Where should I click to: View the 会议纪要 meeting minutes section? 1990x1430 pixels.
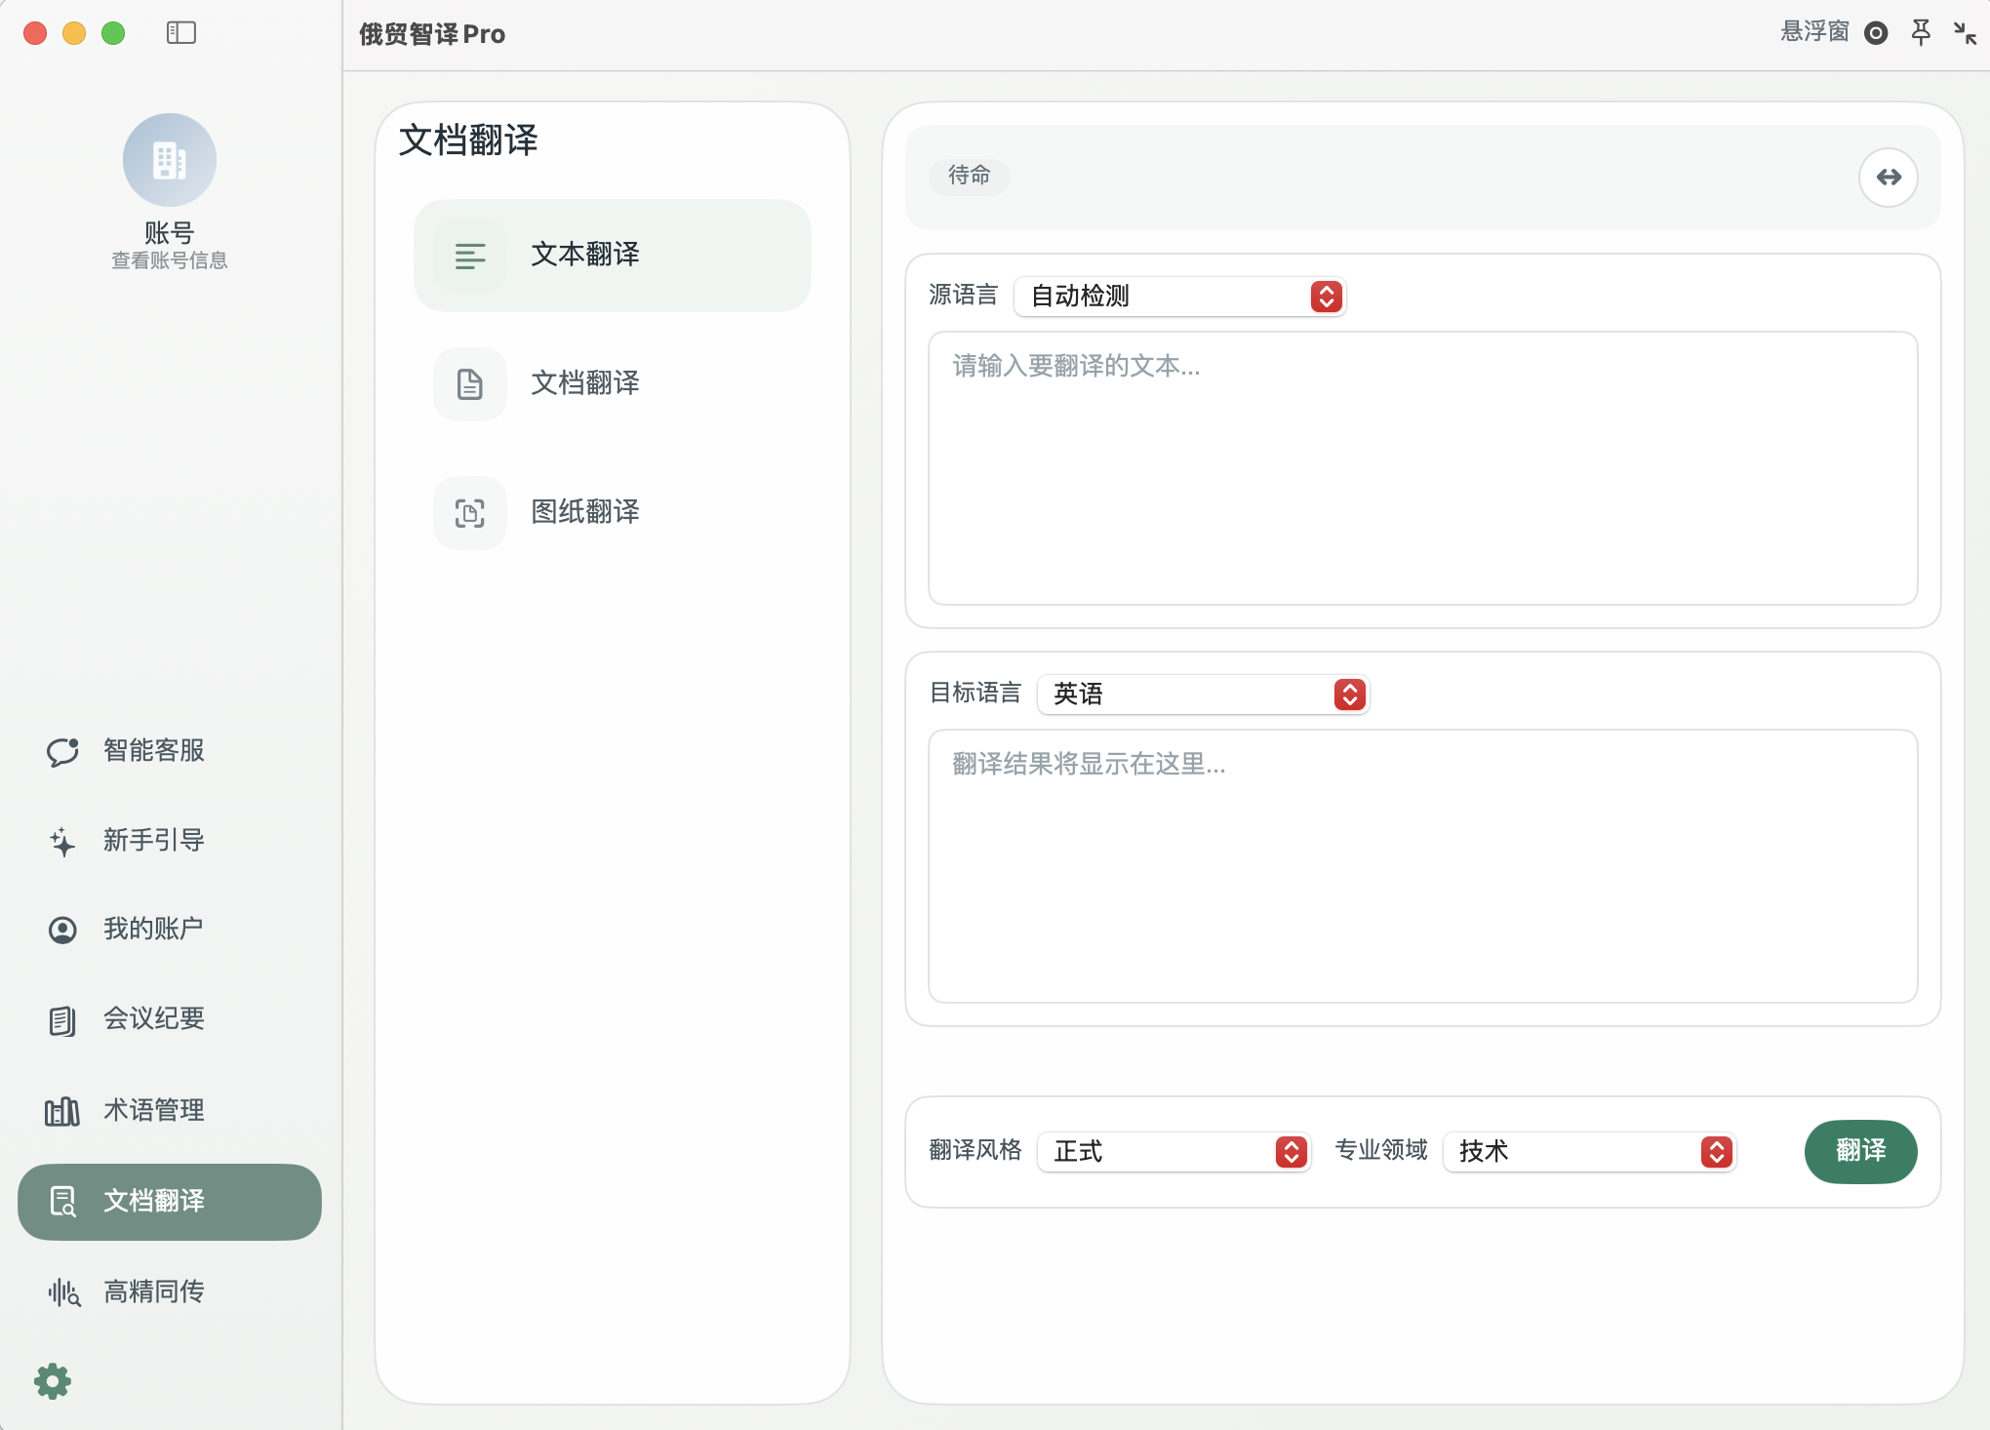coord(152,1018)
